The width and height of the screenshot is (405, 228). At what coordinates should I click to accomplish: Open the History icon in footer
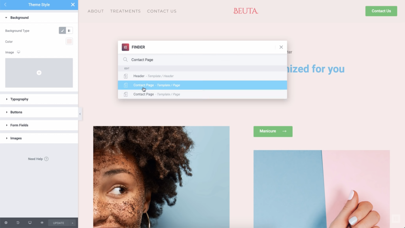click(x=18, y=223)
